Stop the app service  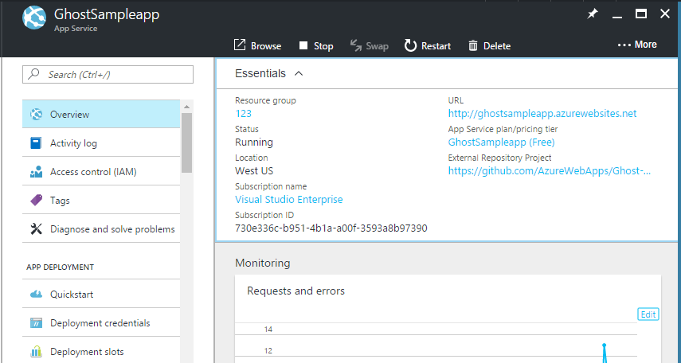(303, 45)
